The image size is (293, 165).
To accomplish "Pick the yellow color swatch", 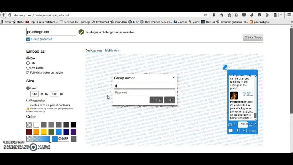I will click(x=44, y=132).
